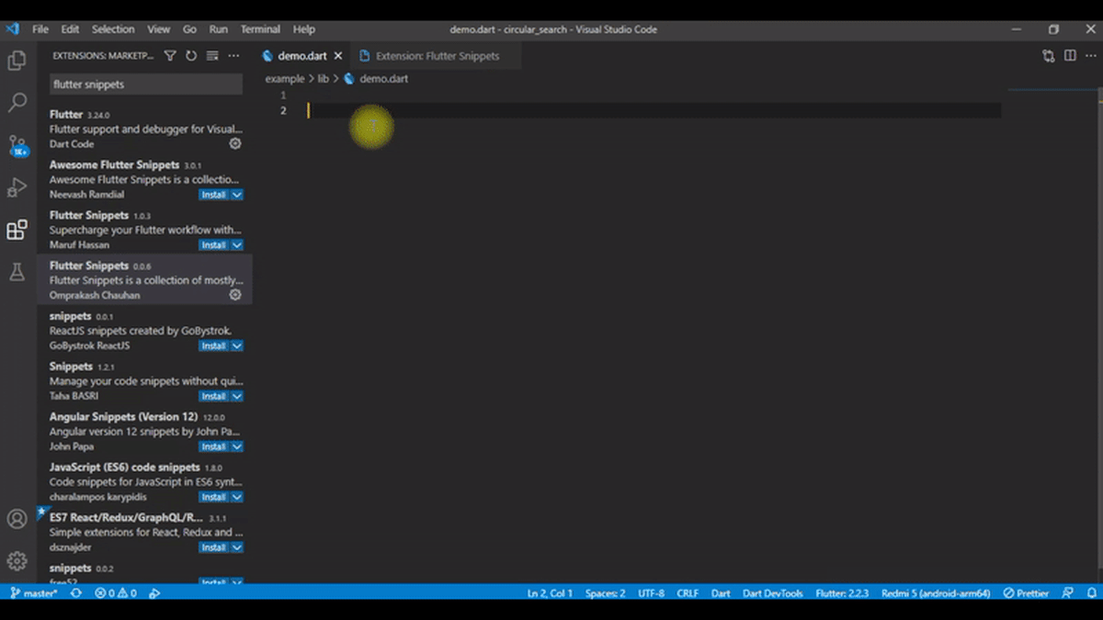Image resolution: width=1103 pixels, height=620 pixels.
Task: Filter extensions using the funnel icon
Action: (x=170, y=56)
